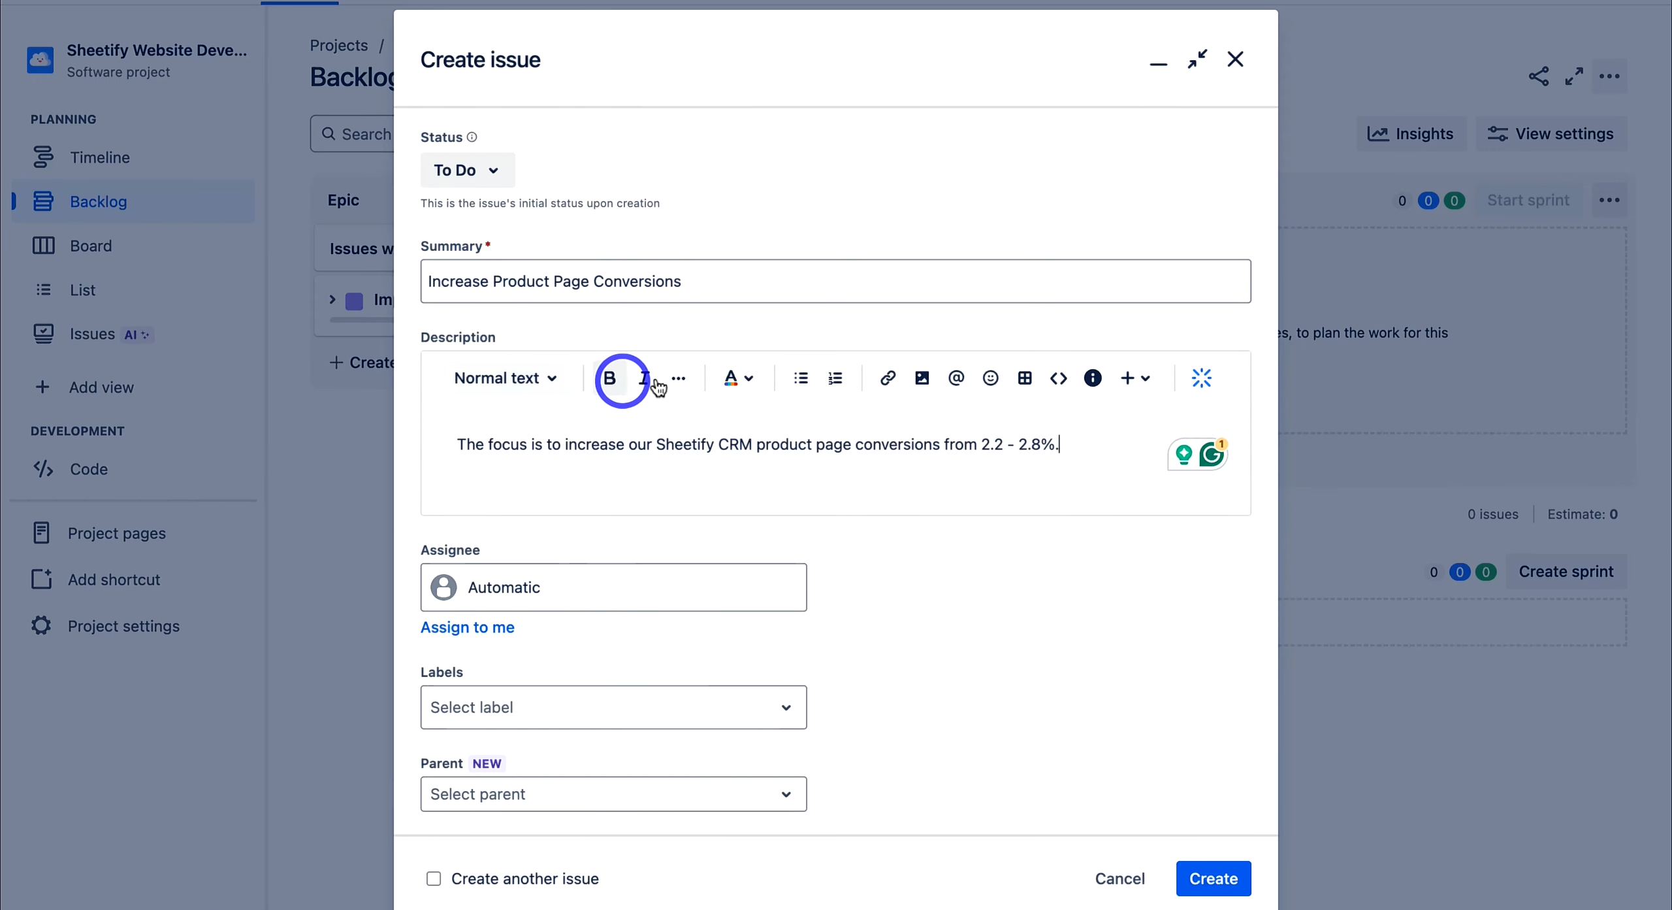This screenshot has height=910, width=1672.
Task: Open Atlassian Intelligence AI sparkle tool
Action: [x=1201, y=378]
